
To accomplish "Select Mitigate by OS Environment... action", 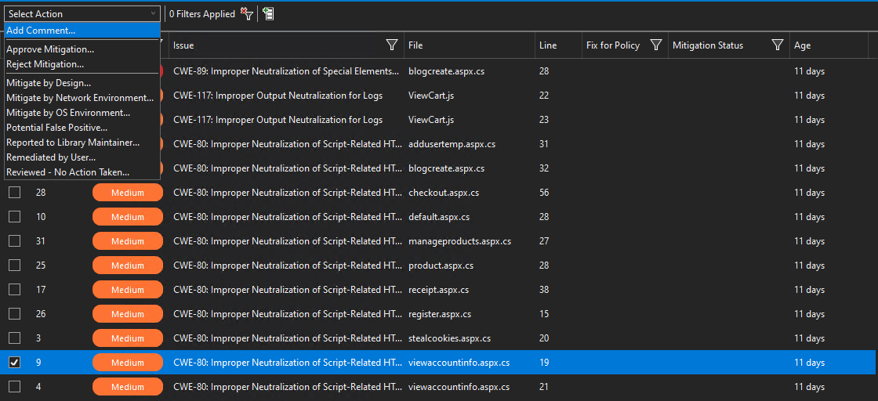I will pyautogui.click(x=82, y=113).
